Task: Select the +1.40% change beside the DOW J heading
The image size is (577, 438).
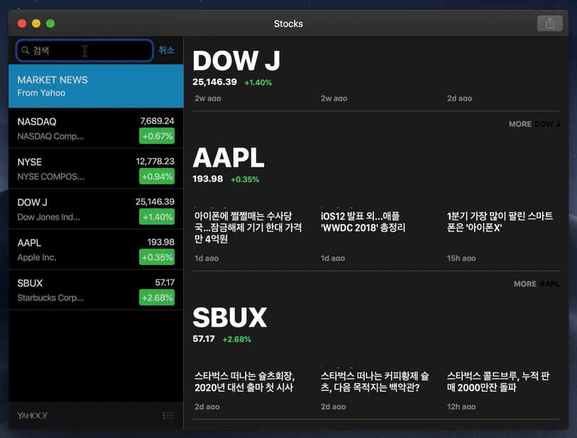Action: tap(258, 83)
